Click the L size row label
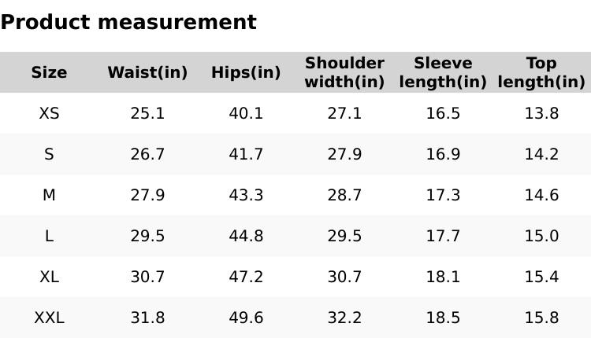 pyautogui.click(x=49, y=236)
